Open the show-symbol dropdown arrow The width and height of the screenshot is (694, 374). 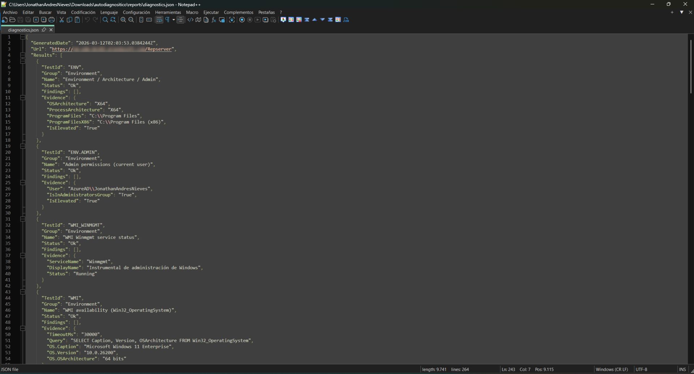coord(174,20)
